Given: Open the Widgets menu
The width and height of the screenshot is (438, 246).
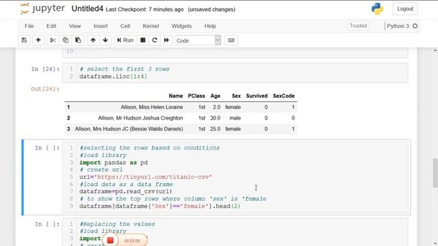Looking at the screenshot, I should pyautogui.click(x=181, y=26).
